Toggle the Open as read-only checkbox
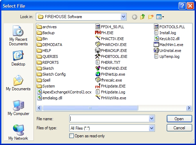The image size is (196, 145). point(71,136)
